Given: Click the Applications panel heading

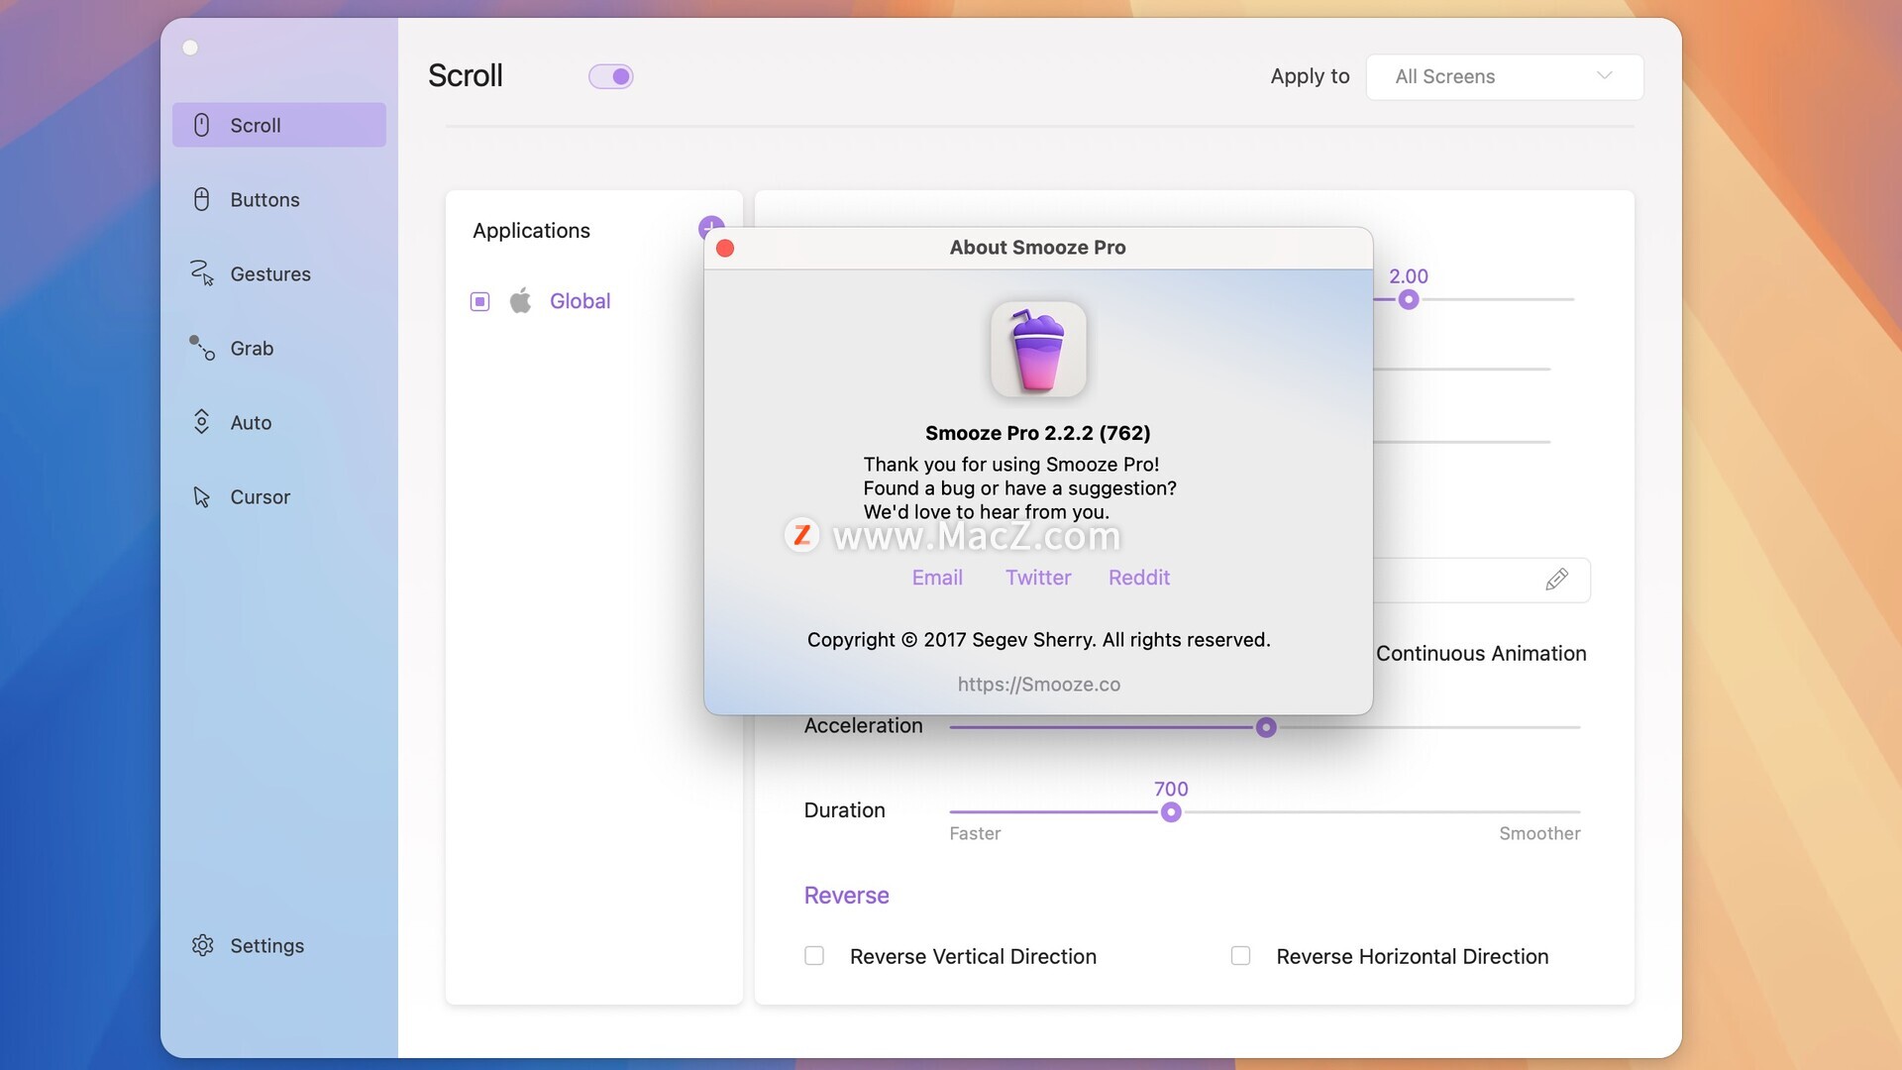Looking at the screenshot, I should 531,231.
